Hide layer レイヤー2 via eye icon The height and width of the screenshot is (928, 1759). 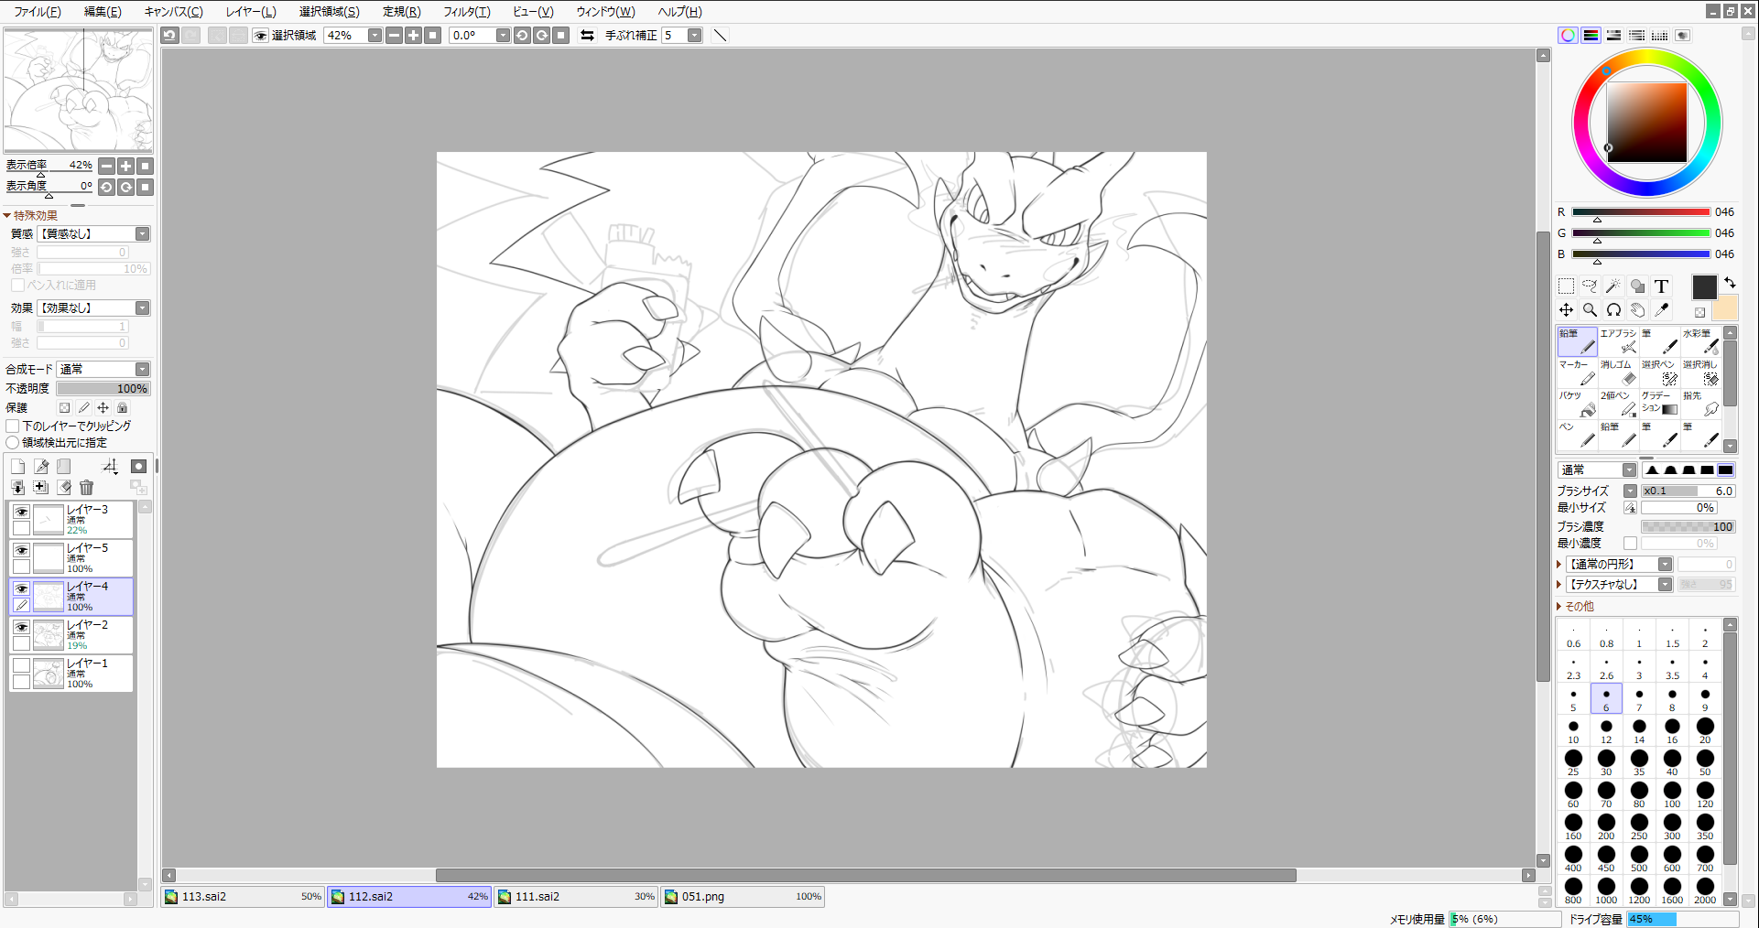tap(21, 628)
